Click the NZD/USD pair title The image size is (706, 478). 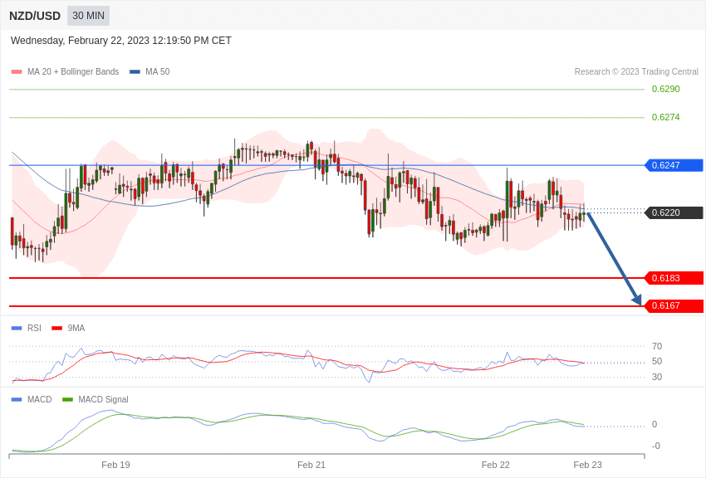[35, 17]
